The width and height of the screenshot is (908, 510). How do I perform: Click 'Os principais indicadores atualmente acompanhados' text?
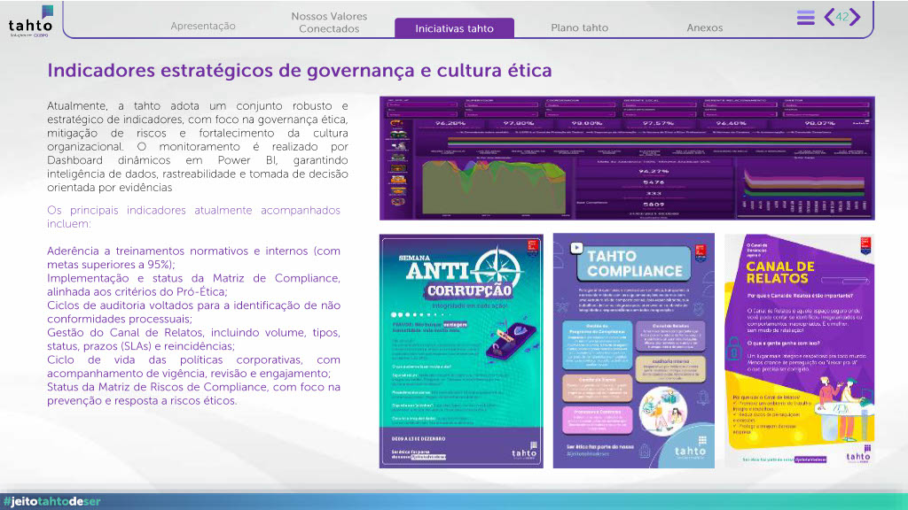[193, 217]
